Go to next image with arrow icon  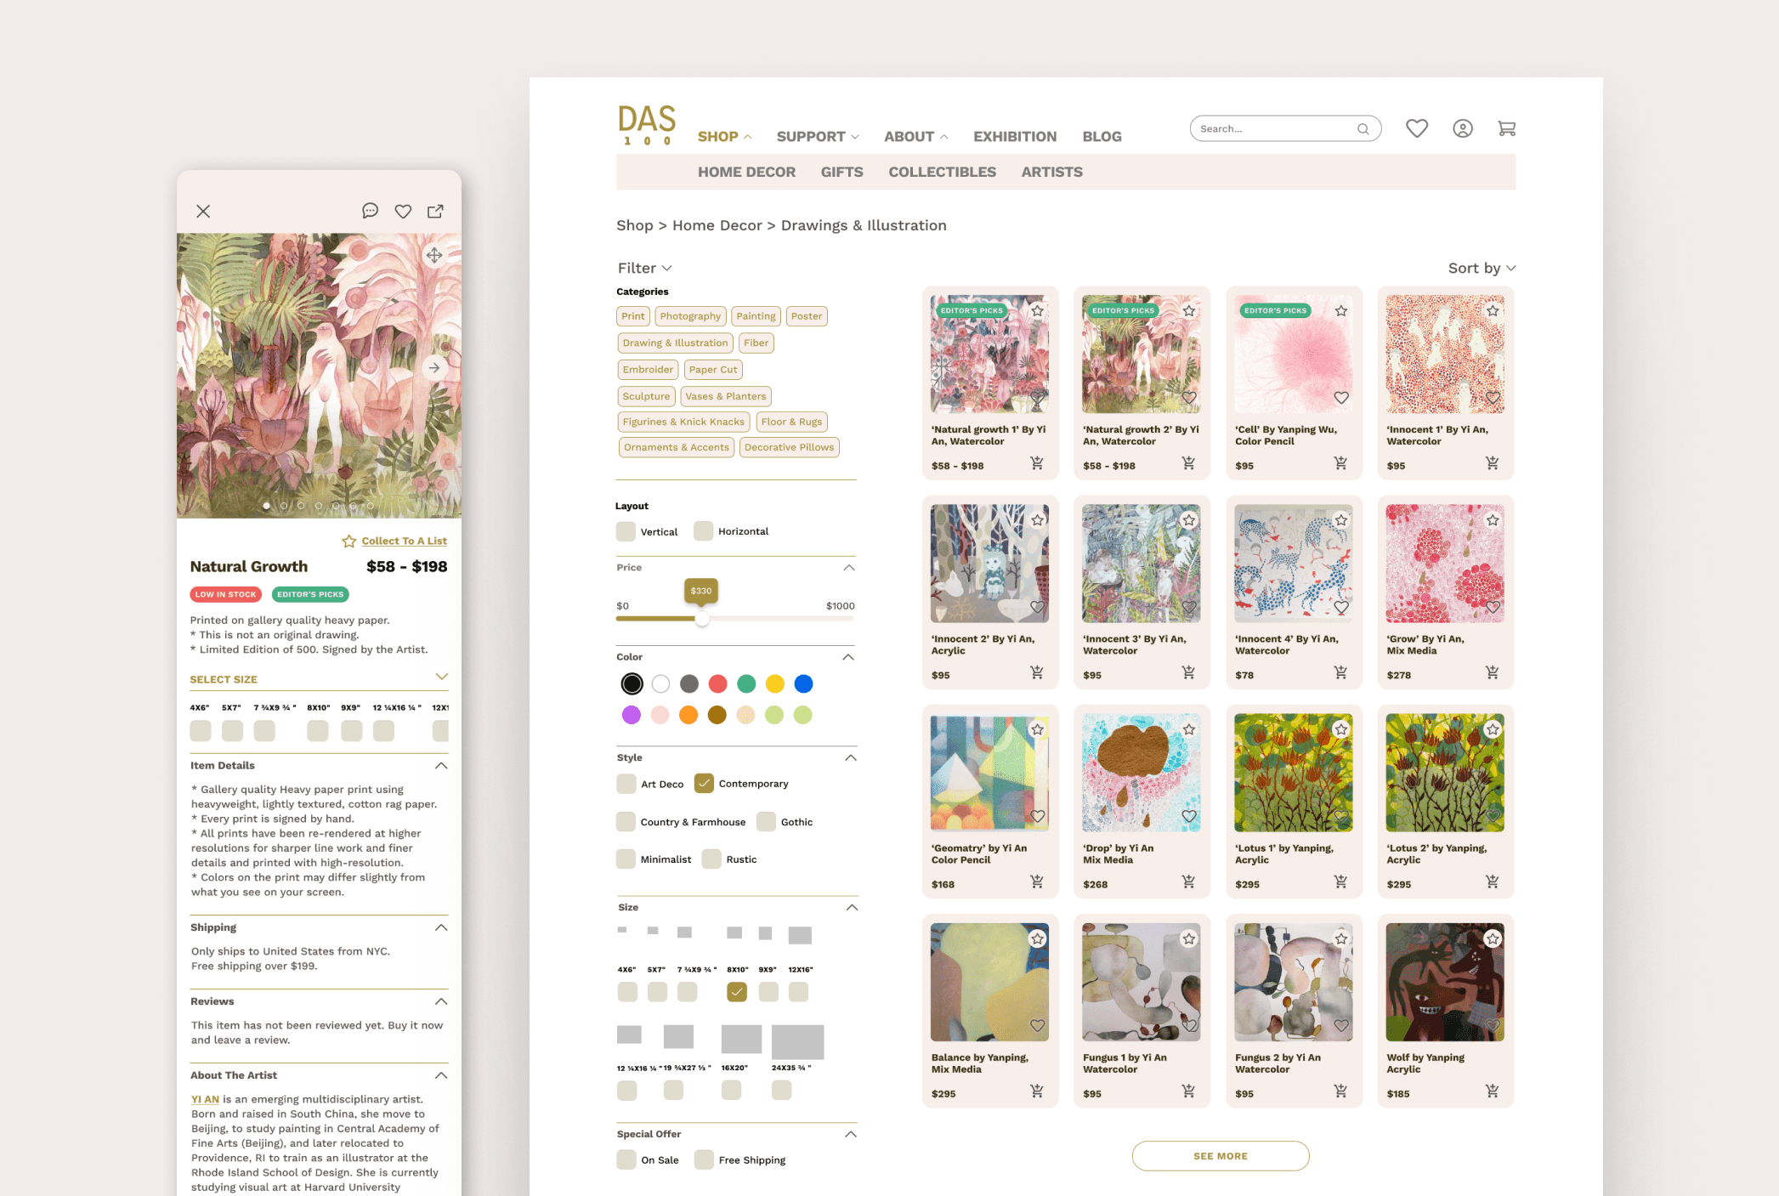point(434,368)
